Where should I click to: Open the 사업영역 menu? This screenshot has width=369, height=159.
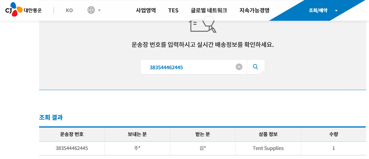[146, 10]
